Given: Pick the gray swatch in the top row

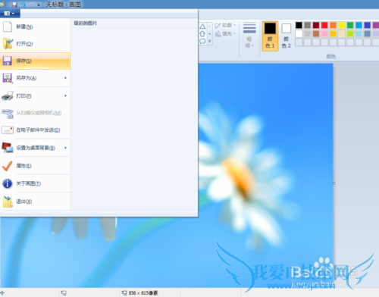Looking at the screenshot, I should click(x=308, y=25).
